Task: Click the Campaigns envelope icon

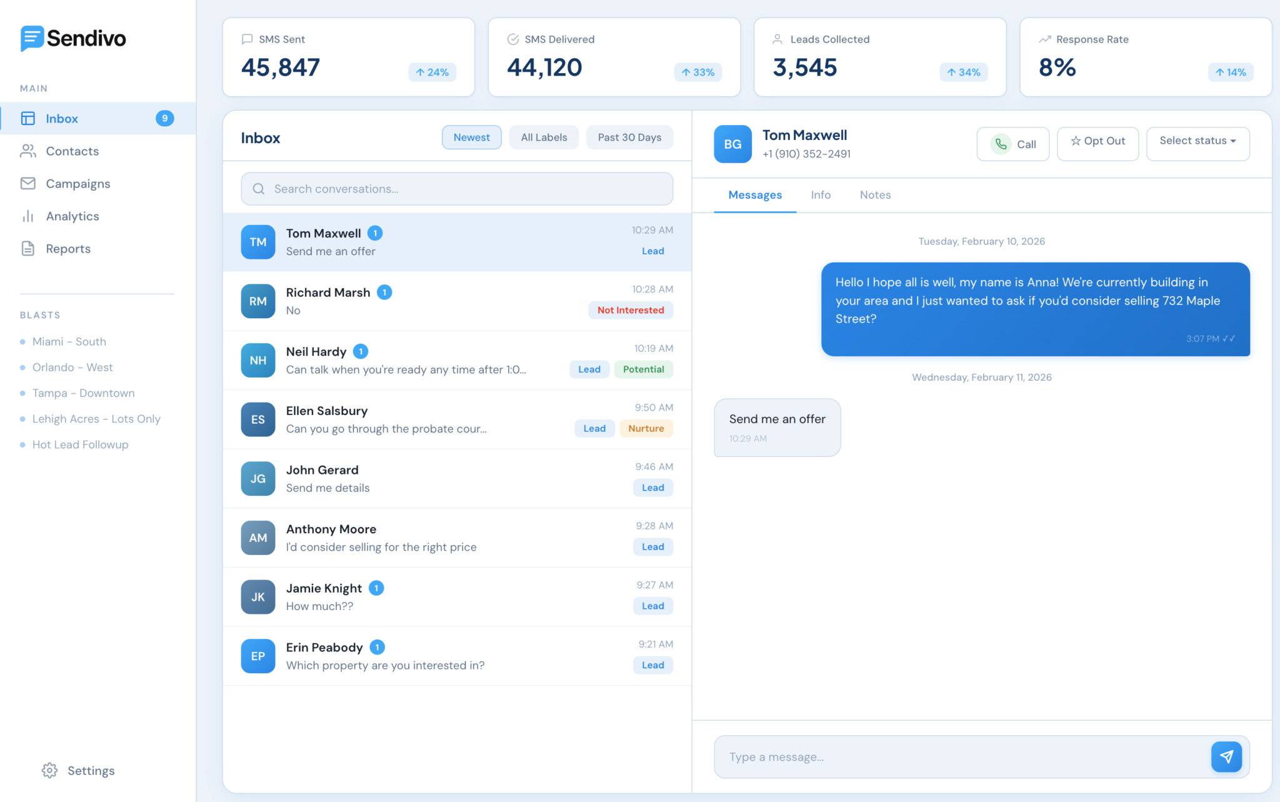Action: 28,184
